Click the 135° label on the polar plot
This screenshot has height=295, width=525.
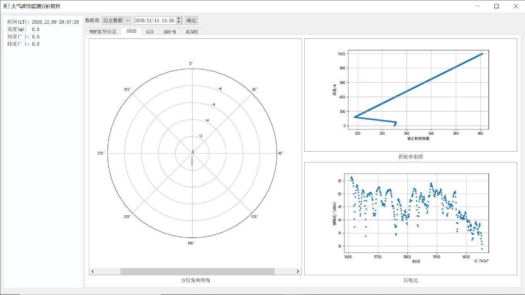(255, 217)
